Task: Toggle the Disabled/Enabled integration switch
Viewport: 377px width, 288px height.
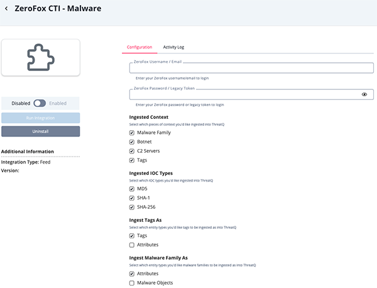Action: click(x=40, y=103)
